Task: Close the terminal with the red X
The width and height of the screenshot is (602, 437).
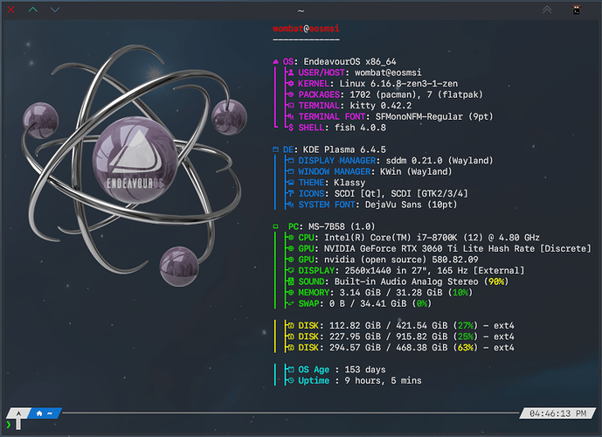Action: coord(10,10)
